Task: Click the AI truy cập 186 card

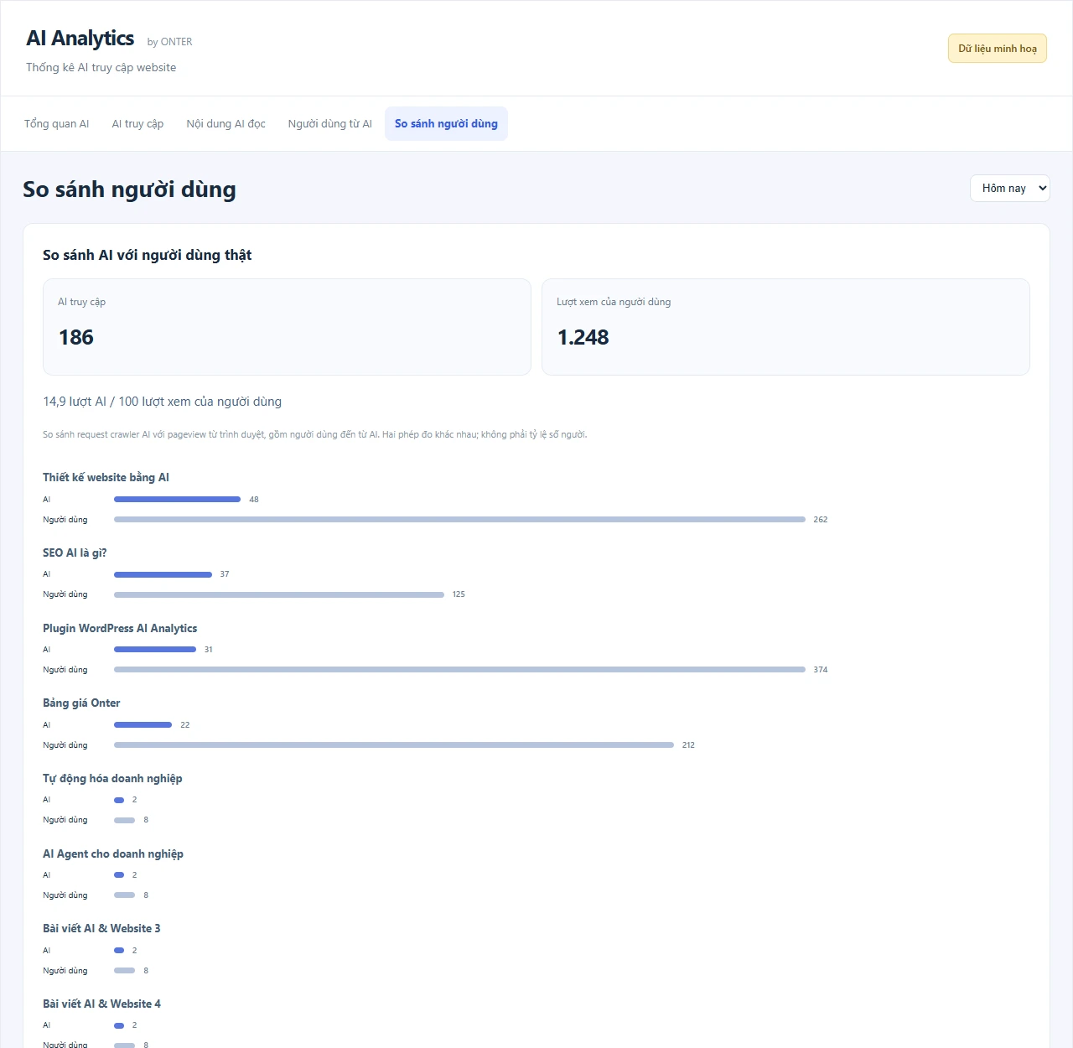Action: tap(287, 327)
